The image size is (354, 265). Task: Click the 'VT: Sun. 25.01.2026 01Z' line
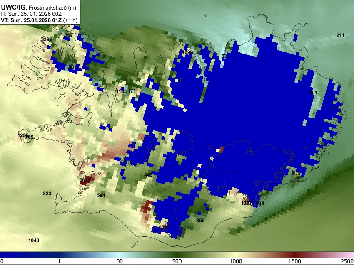click(31, 20)
